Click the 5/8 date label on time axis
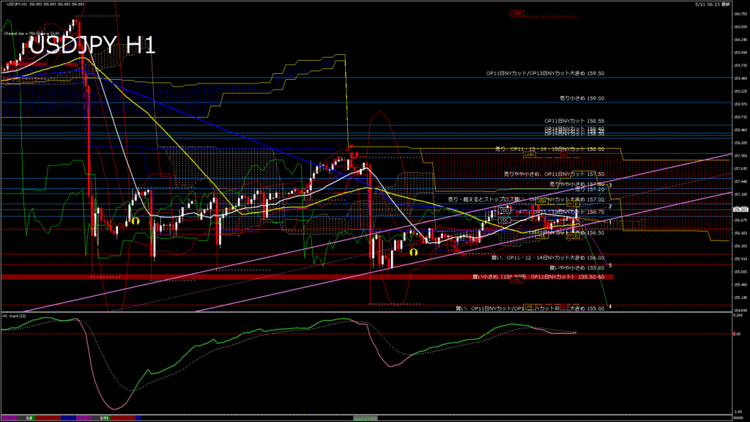This screenshot has height=422, width=750. coord(29,418)
